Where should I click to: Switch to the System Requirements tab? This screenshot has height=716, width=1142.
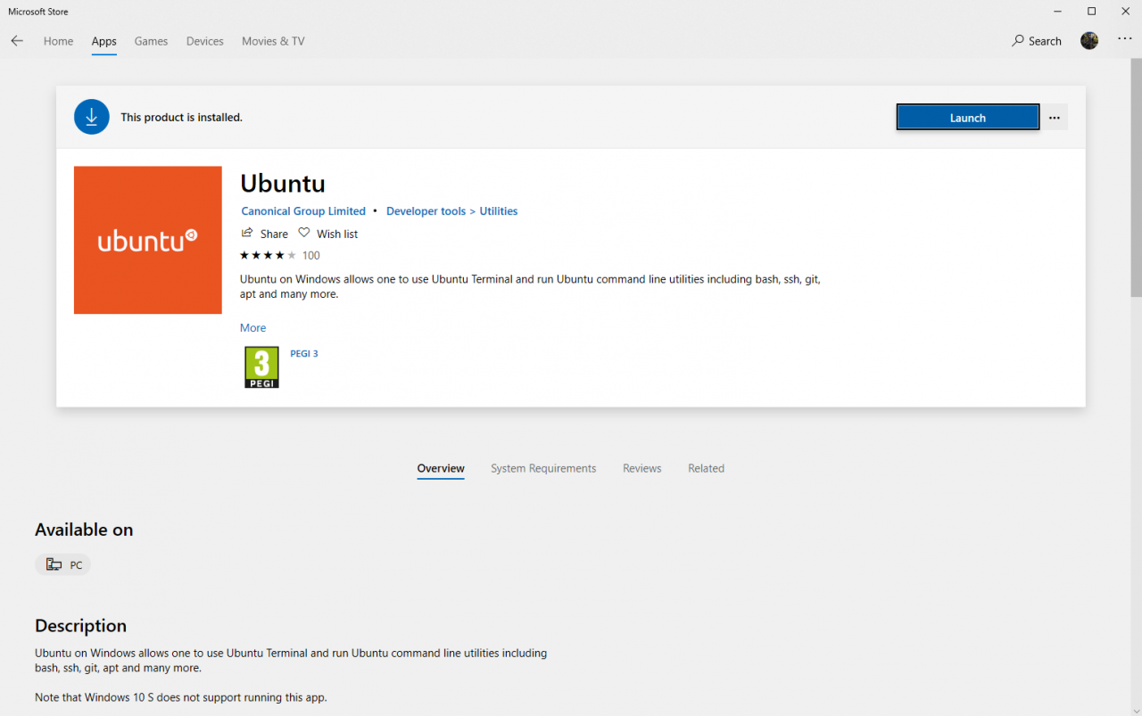coord(543,468)
